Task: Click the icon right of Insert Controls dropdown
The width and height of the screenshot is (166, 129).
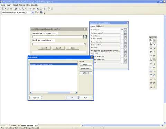Action: 41,12
